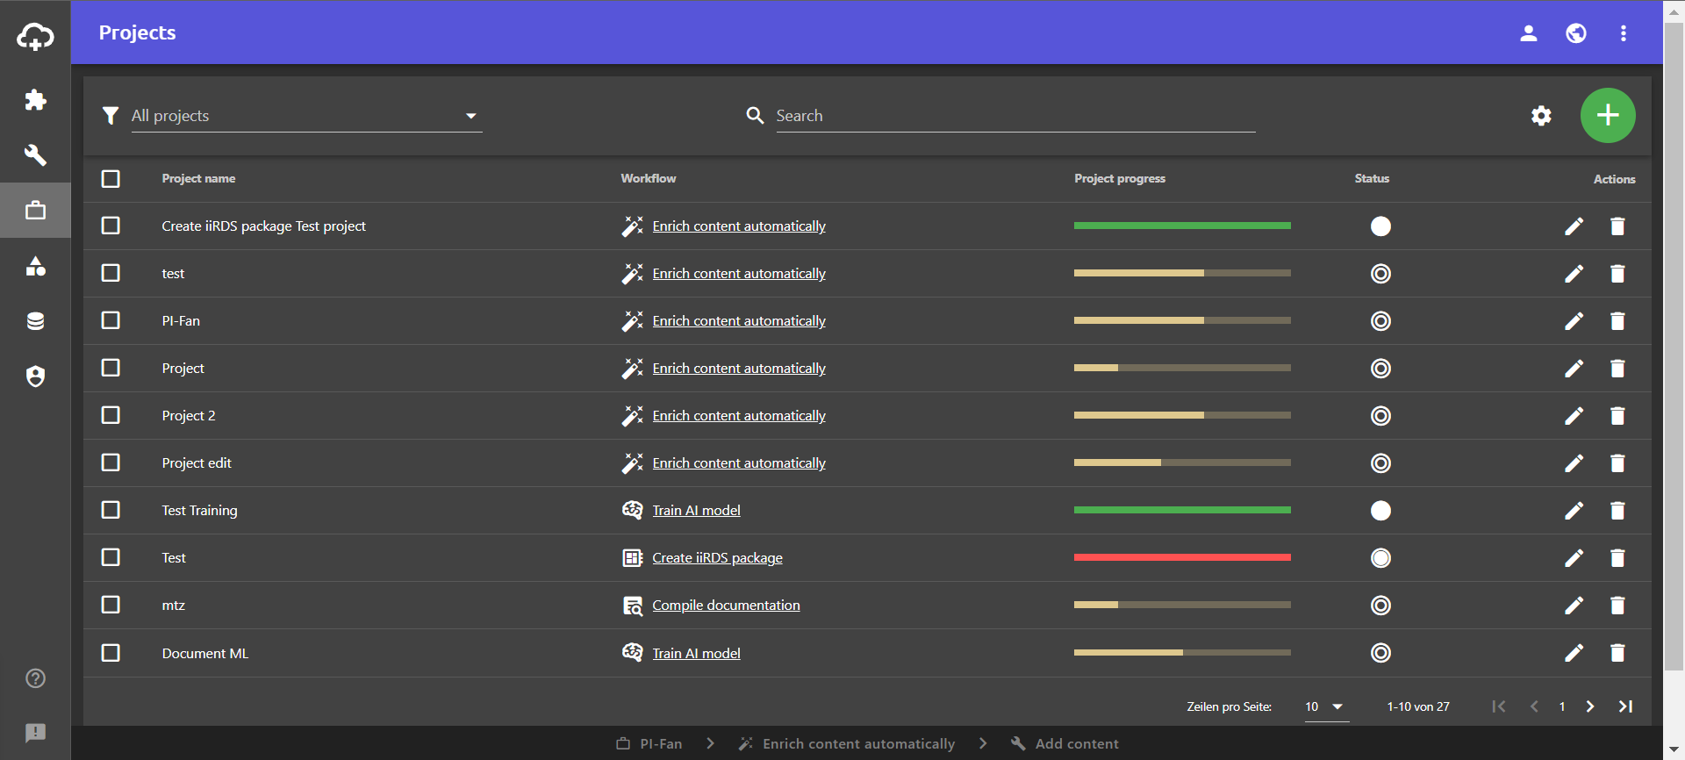Jump to first page
The width and height of the screenshot is (1685, 760).
pyautogui.click(x=1499, y=706)
